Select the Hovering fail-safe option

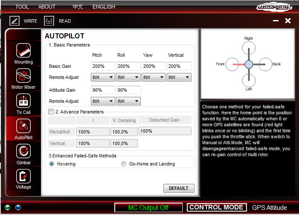click(52, 164)
